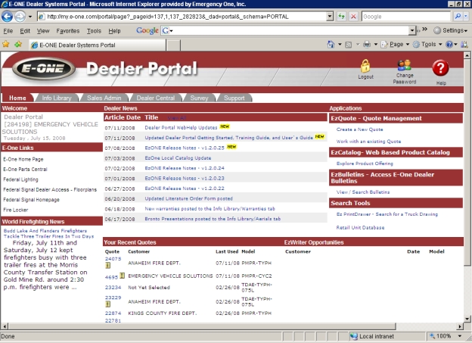This screenshot has height=343, width=472.
Task: Click the Stop loading red X icon
Action: 353,16
